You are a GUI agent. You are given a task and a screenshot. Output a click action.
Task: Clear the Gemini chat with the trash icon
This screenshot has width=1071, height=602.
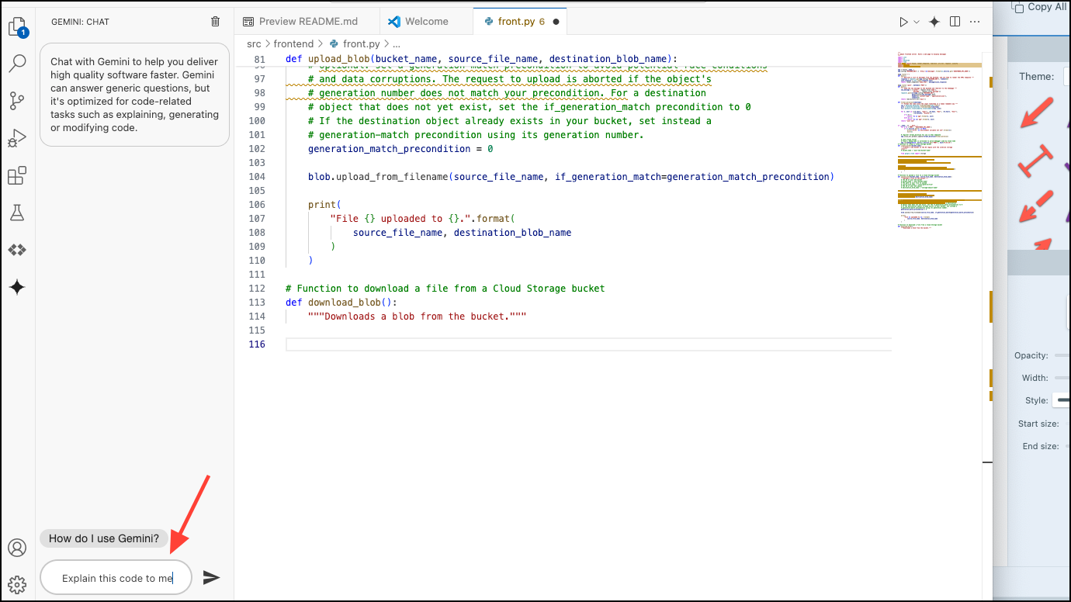pyautogui.click(x=215, y=22)
